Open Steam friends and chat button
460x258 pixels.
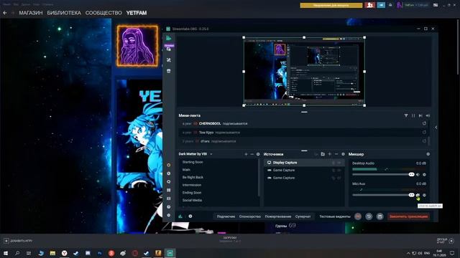tap(446, 241)
